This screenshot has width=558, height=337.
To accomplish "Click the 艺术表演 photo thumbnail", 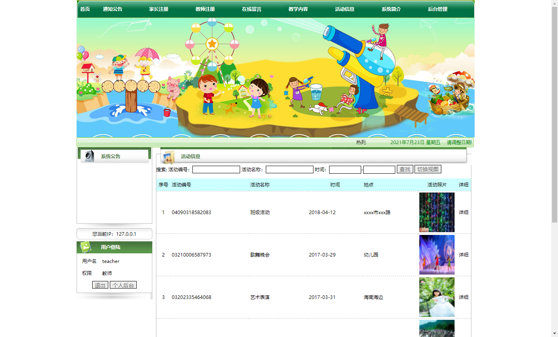I will (x=437, y=297).
